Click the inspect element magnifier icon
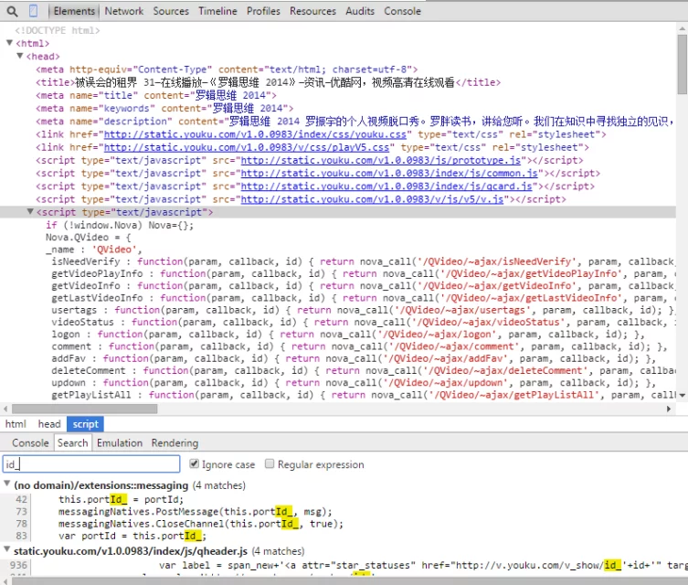The image size is (688, 585). 11,11
